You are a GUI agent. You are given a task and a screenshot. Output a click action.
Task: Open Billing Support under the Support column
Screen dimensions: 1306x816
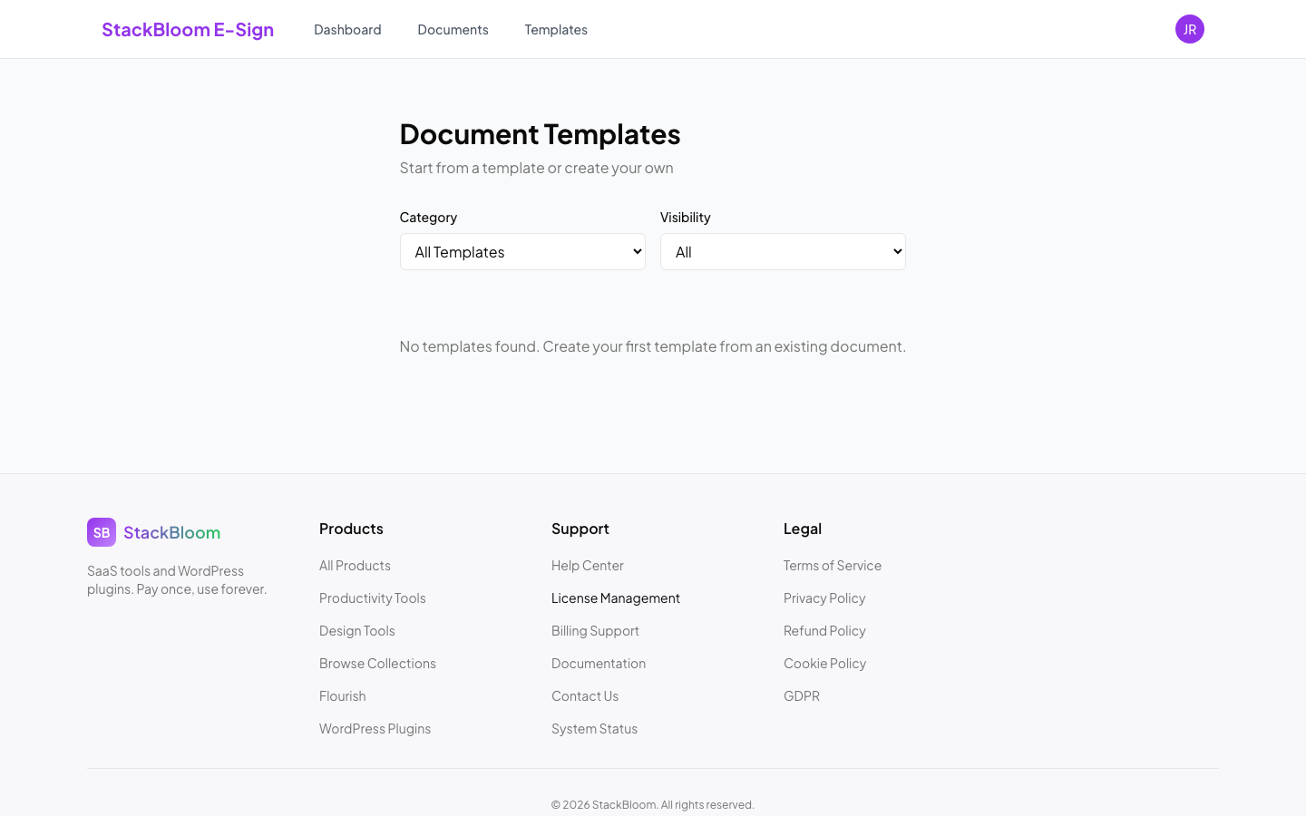click(595, 630)
